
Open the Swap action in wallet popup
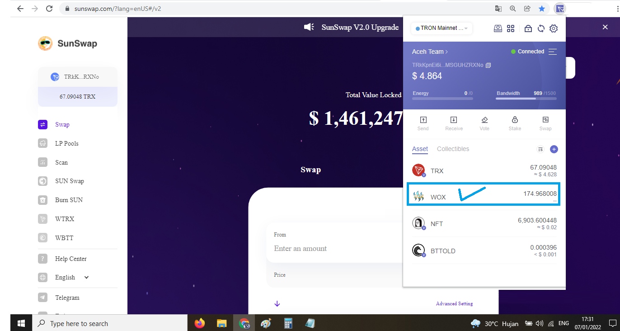pos(545,123)
